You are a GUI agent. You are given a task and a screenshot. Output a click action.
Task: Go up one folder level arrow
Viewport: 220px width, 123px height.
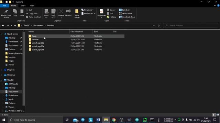[x=15, y=26]
